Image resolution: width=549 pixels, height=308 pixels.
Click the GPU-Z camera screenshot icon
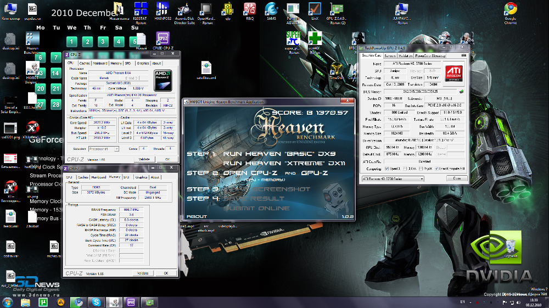pyautogui.click(x=464, y=55)
